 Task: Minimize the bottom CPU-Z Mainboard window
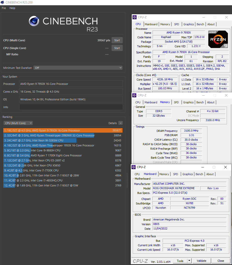[x=202, y=167]
